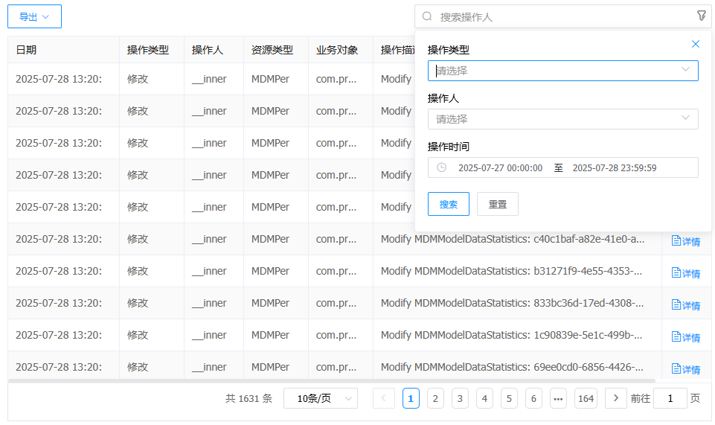Image resolution: width=715 pixels, height=425 pixels.
Task: Click the 搜索 button in filter panel
Action: point(449,204)
